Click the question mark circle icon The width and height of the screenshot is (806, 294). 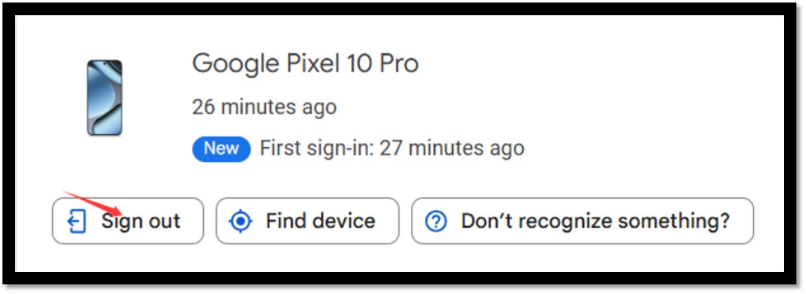click(435, 222)
